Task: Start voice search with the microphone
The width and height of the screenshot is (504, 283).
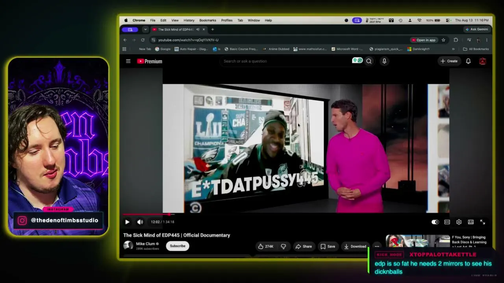Action: (x=384, y=61)
